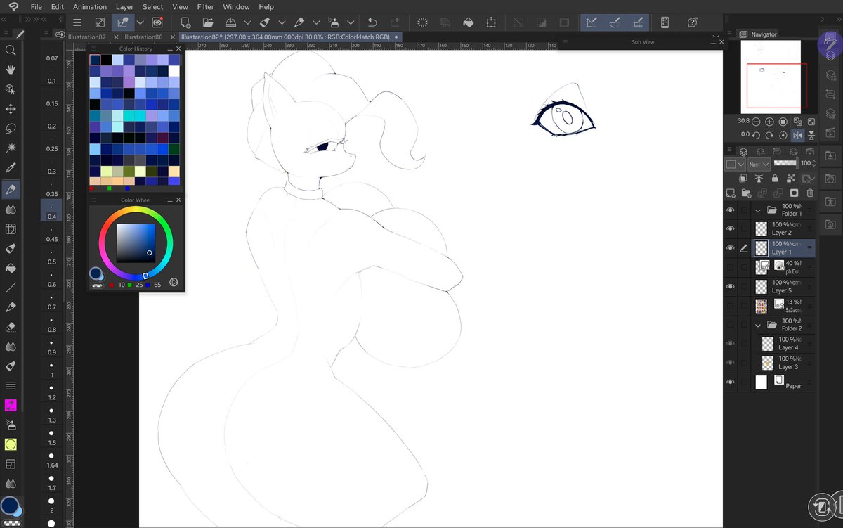843x528 pixels.
Task: Rotate canvas right in Navigator
Action: (769, 134)
